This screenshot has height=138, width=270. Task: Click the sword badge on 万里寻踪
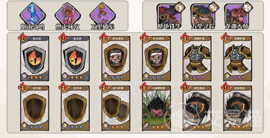[213, 8]
